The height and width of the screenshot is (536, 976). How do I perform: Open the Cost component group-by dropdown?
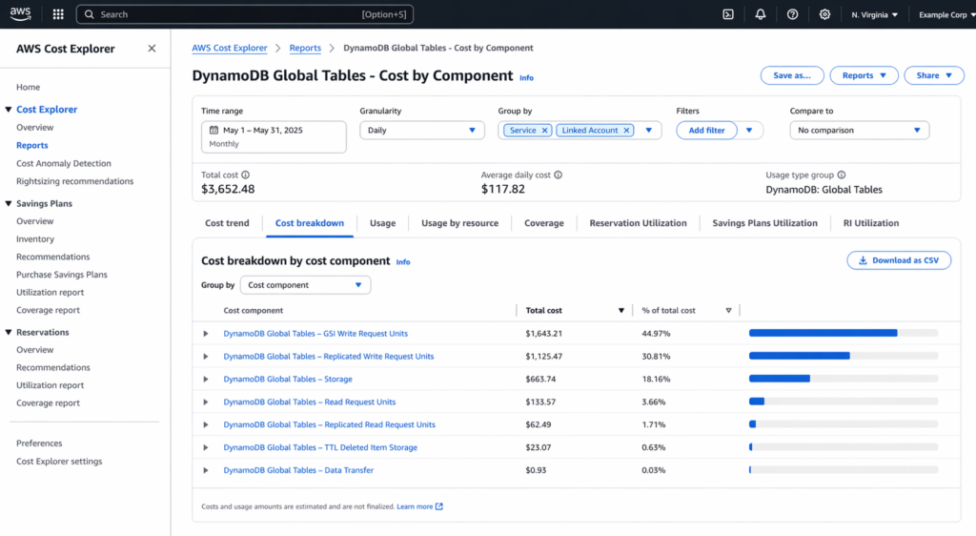[305, 285]
